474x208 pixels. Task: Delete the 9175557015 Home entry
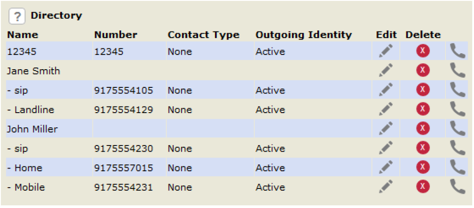423,167
